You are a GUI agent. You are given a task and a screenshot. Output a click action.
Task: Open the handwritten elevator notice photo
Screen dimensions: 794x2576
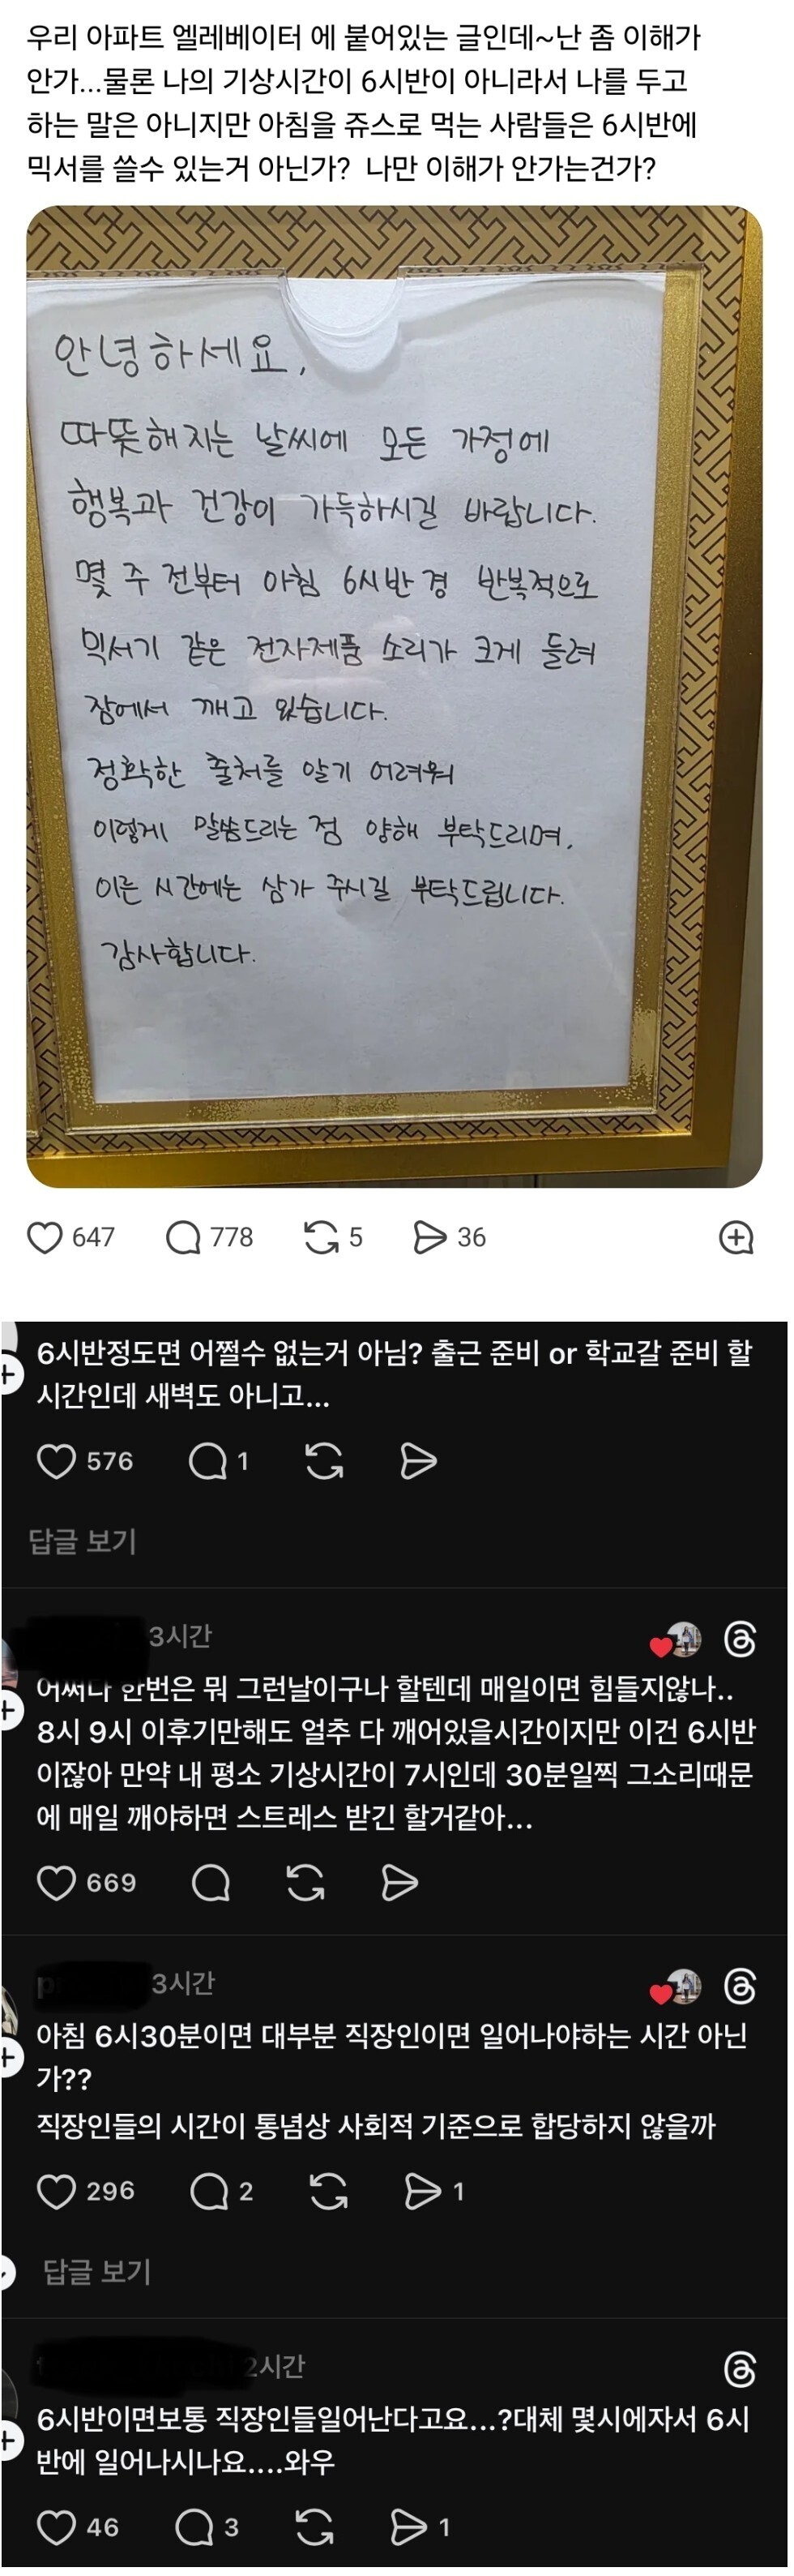[x=395, y=697]
